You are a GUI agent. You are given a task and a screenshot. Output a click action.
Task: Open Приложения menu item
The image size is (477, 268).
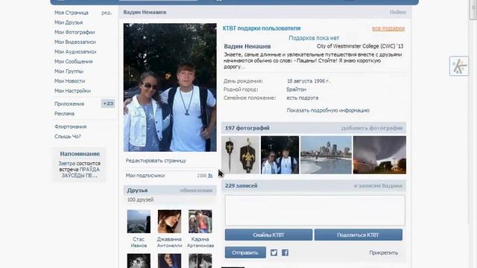click(69, 103)
